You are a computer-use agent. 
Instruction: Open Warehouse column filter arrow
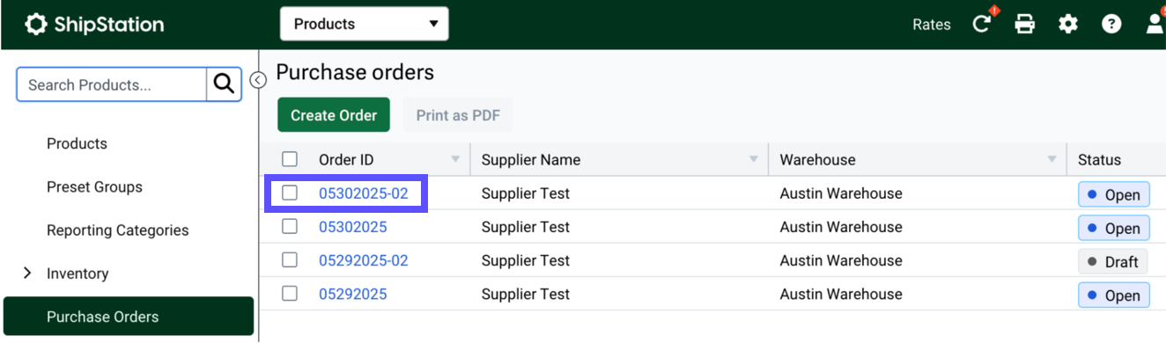pyautogui.click(x=1052, y=160)
